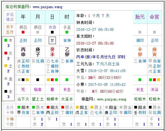Click the 岁运模式 mode button

pyautogui.click(x=10, y=17)
